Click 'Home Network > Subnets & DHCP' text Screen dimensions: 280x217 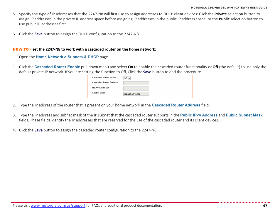point(67,57)
